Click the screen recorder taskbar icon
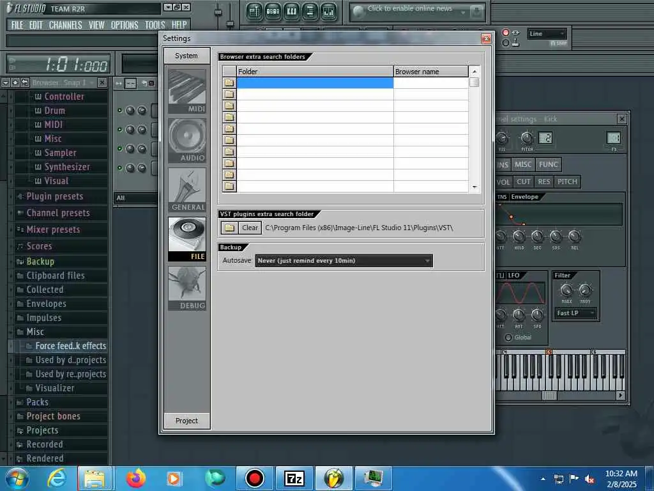This screenshot has width=654, height=491. [254, 478]
